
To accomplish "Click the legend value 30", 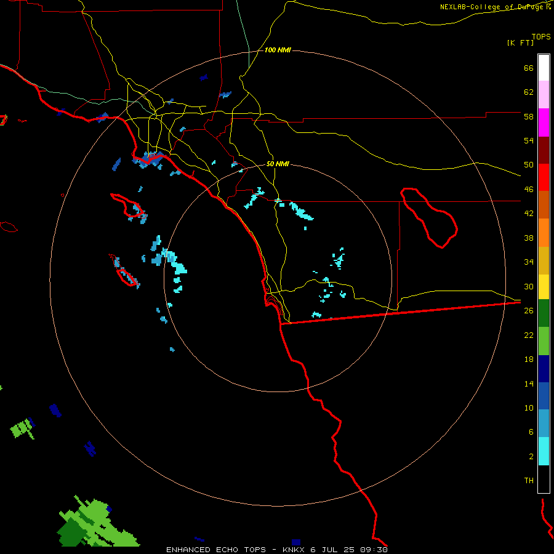I will tap(529, 286).
